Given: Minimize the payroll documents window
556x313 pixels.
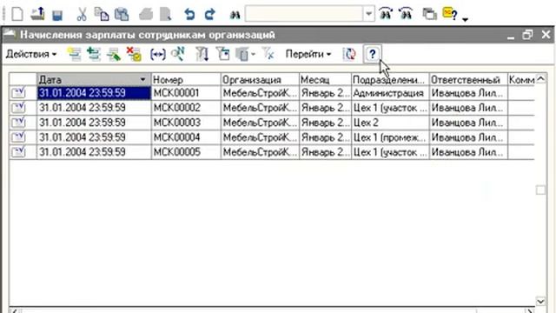Looking at the screenshot, I should (x=511, y=36).
